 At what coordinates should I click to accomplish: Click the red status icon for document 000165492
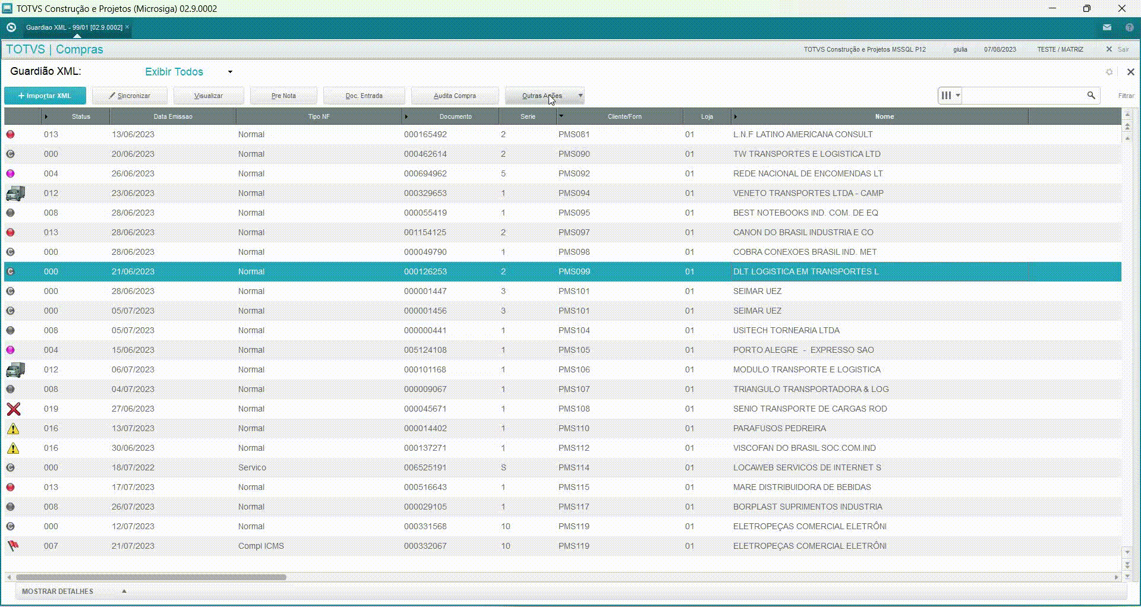click(x=10, y=134)
